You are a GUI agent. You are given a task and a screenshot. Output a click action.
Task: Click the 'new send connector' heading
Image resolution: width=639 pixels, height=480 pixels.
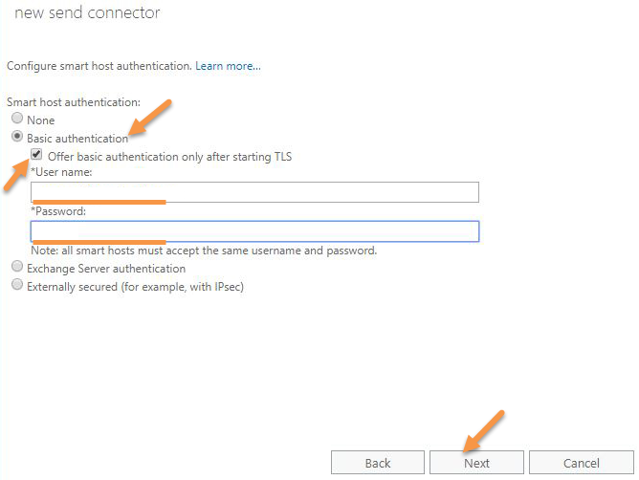(87, 12)
